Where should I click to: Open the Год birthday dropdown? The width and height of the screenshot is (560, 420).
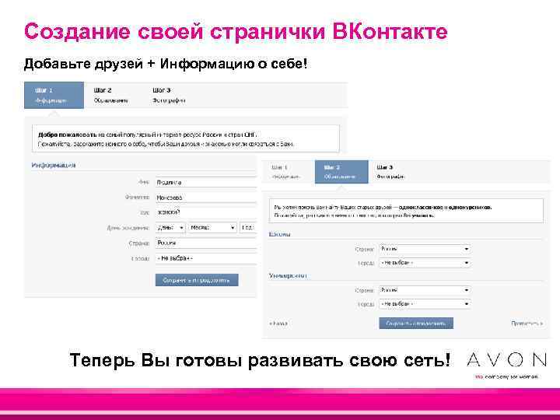point(248,227)
